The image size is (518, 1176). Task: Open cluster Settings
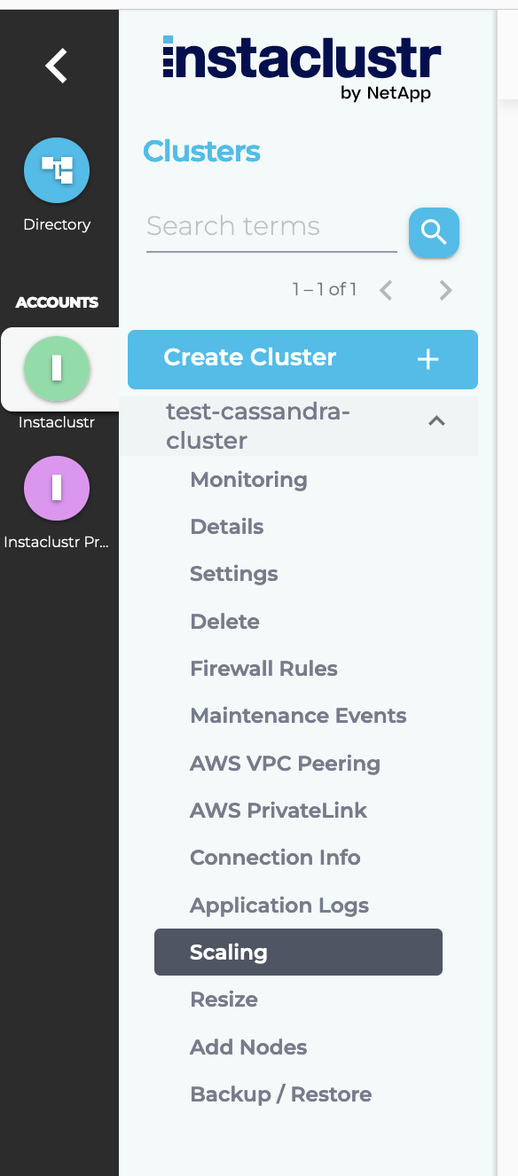[234, 574]
